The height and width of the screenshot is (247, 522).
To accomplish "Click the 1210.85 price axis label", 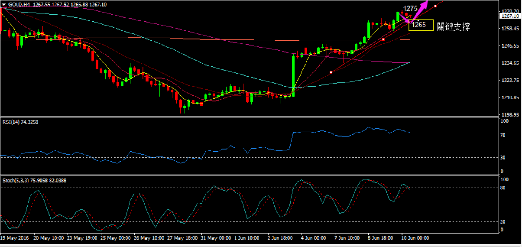I will [510, 98].
